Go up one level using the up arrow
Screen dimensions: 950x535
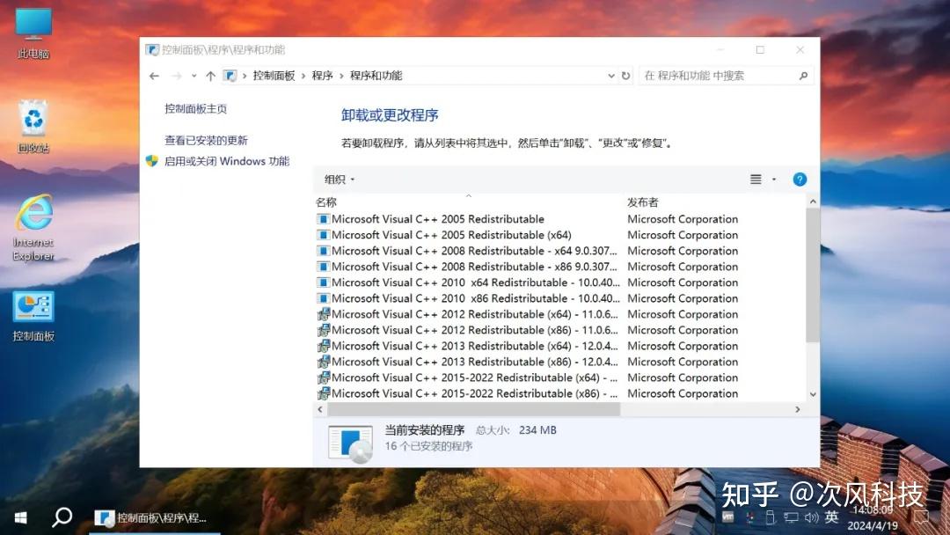point(210,76)
